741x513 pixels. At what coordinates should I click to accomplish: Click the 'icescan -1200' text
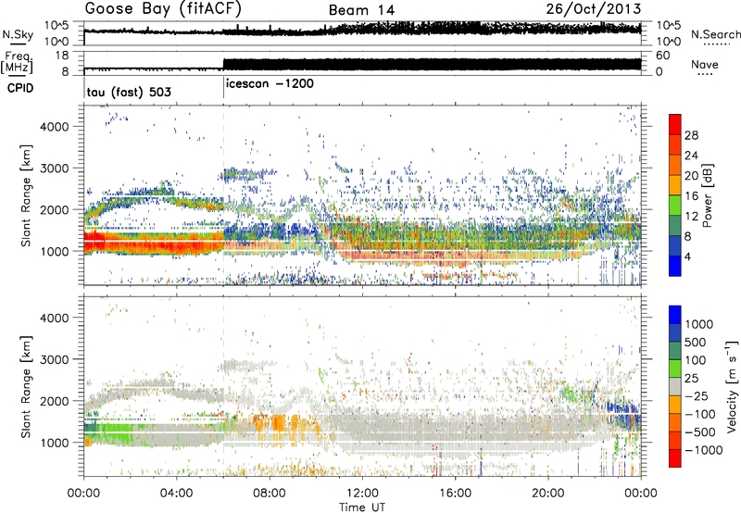[x=270, y=84]
